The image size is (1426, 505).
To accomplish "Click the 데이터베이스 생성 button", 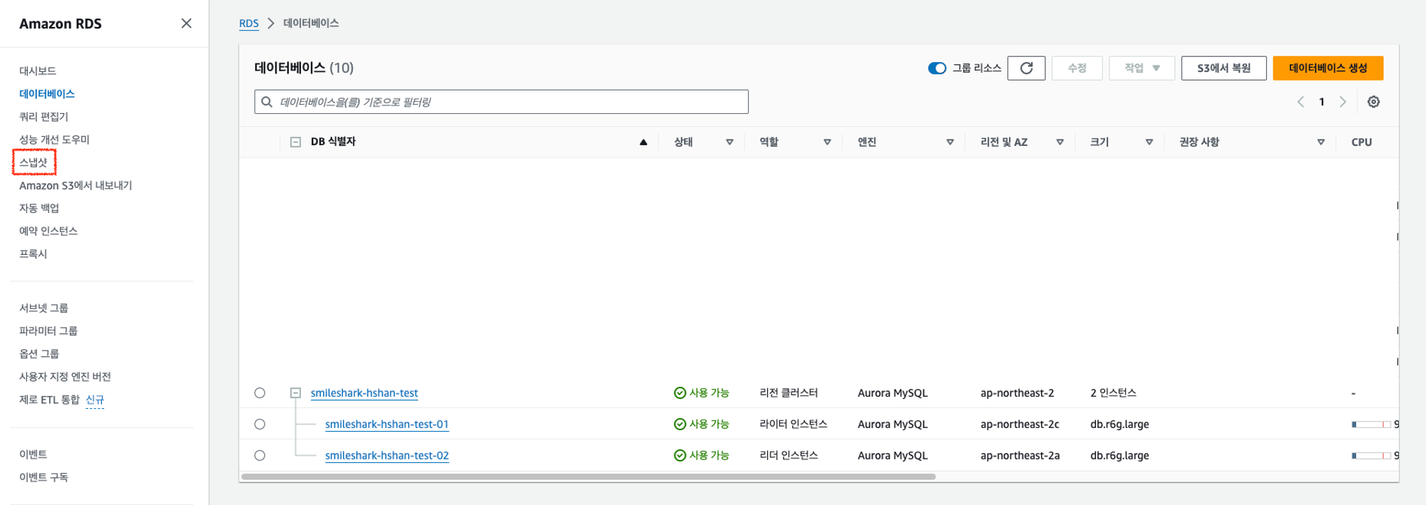I will tap(1328, 68).
